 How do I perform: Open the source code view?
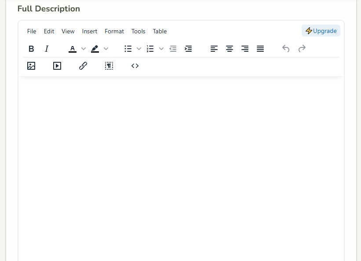pyautogui.click(x=135, y=66)
